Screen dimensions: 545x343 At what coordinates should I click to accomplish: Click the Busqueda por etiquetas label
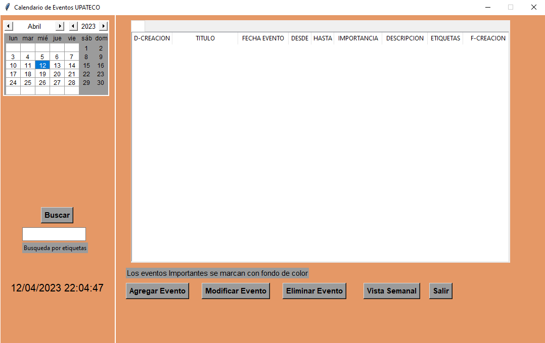coord(55,248)
